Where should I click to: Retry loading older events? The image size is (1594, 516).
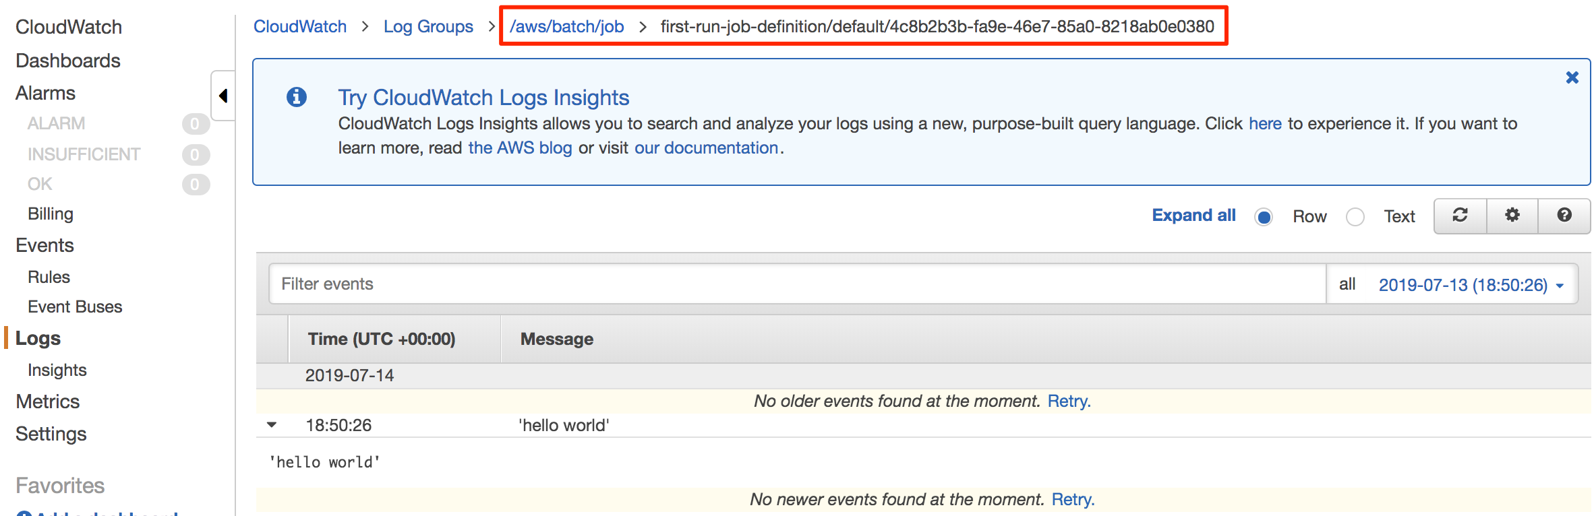(1069, 401)
